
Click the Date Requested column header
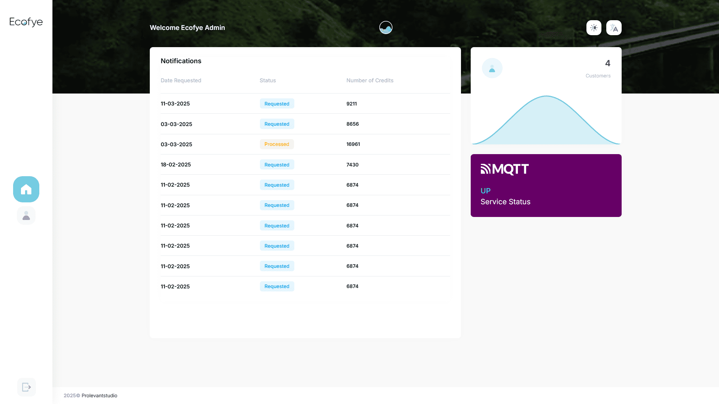(181, 80)
